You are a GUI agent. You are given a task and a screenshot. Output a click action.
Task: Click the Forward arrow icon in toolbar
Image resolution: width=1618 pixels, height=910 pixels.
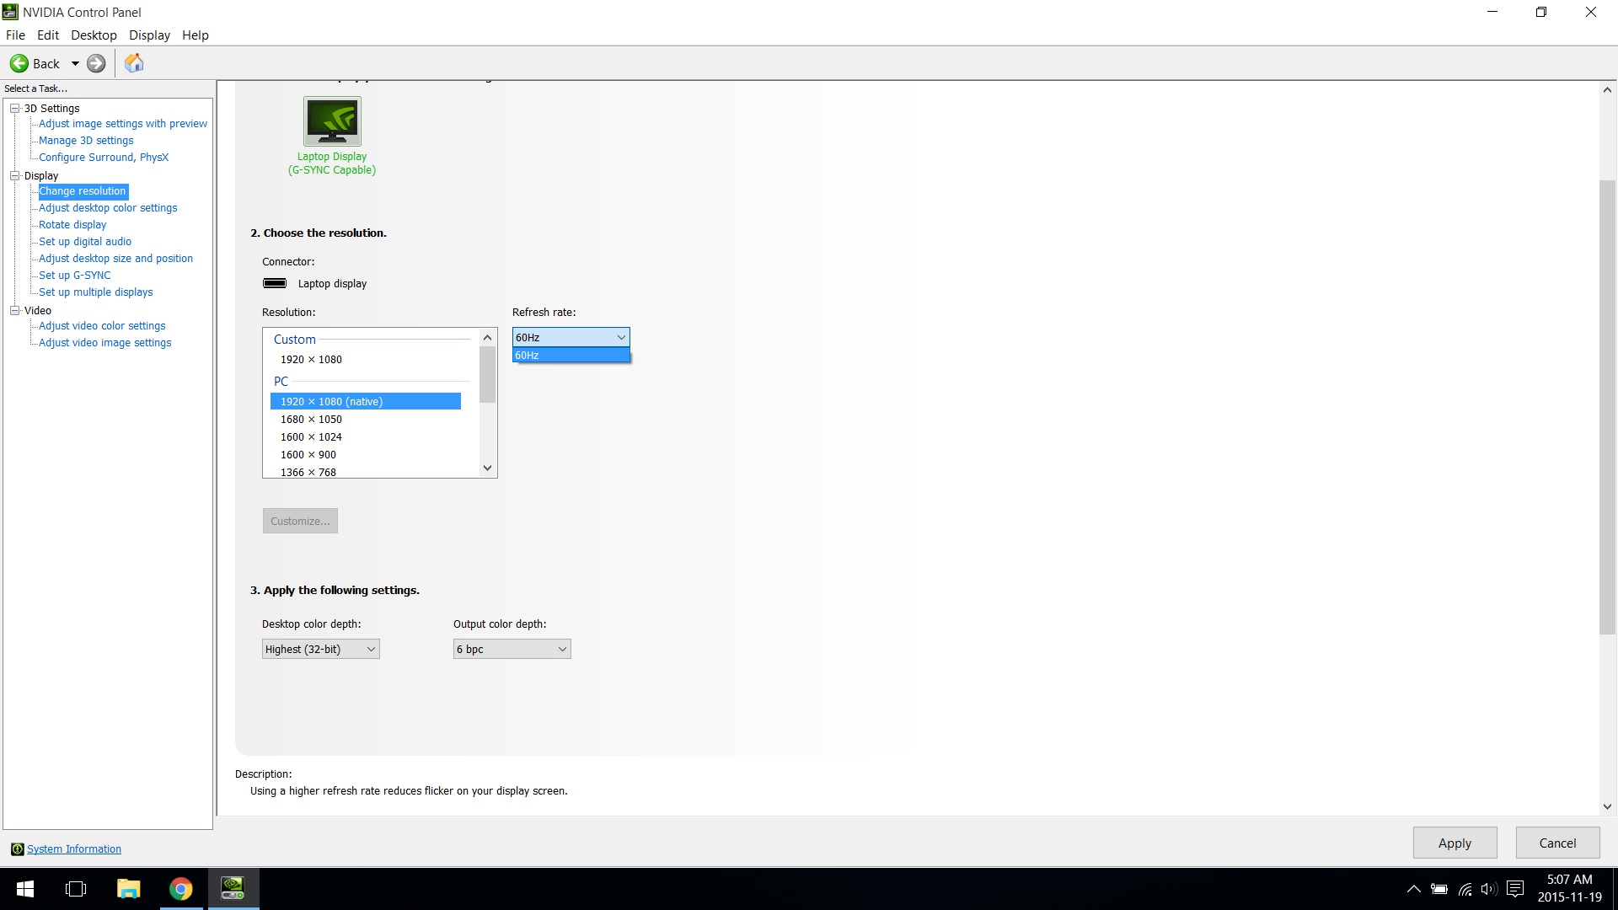click(x=96, y=63)
